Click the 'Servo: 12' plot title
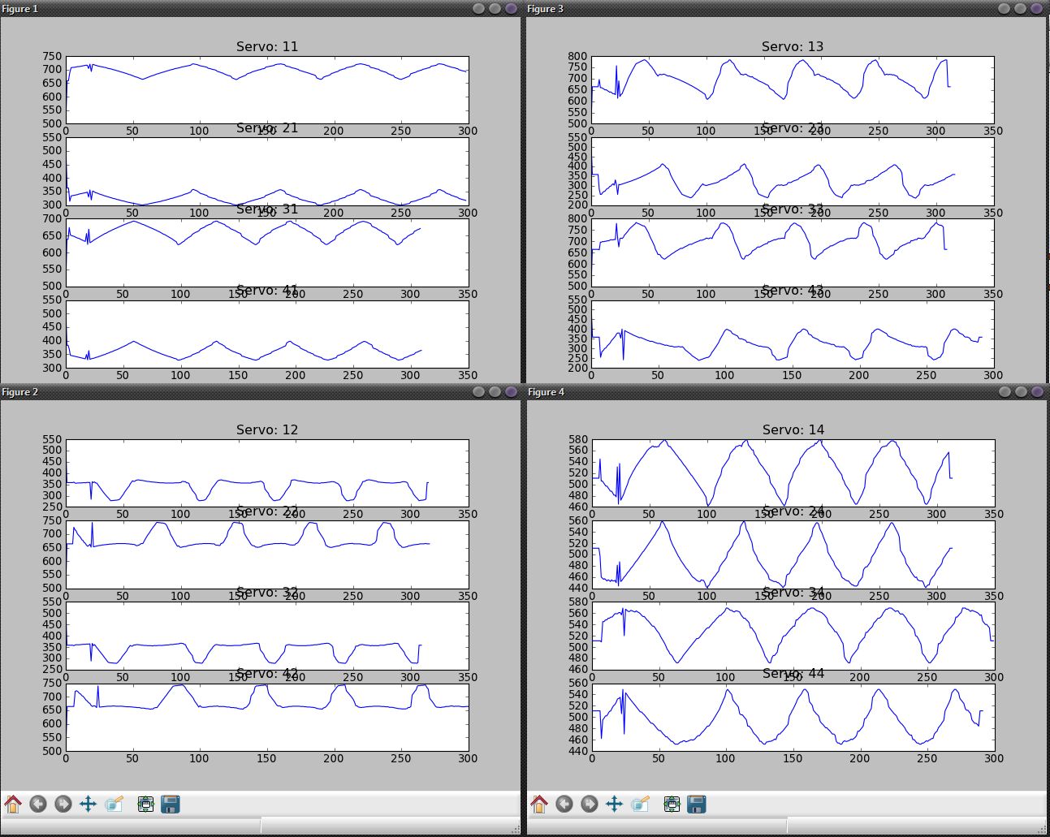The image size is (1050, 837). click(267, 430)
